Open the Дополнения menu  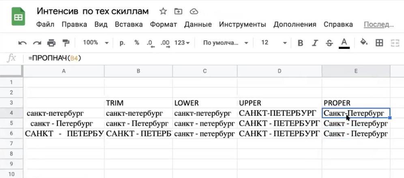295,25
